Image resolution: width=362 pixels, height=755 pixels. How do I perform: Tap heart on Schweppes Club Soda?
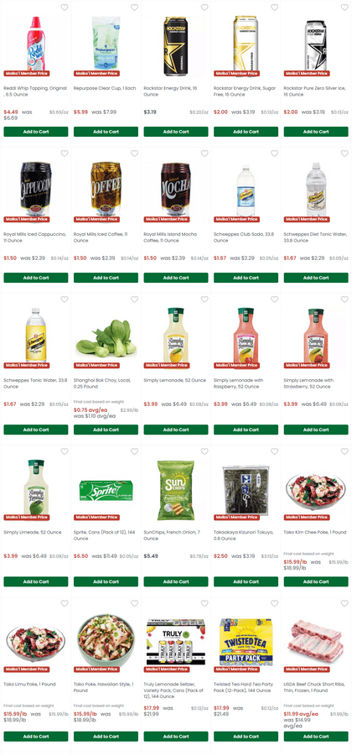tap(274, 154)
